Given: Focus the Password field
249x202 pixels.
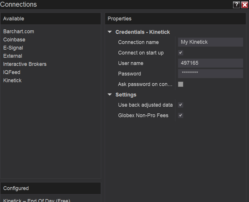Looking at the screenshot, I should click(x=210, y=74).
